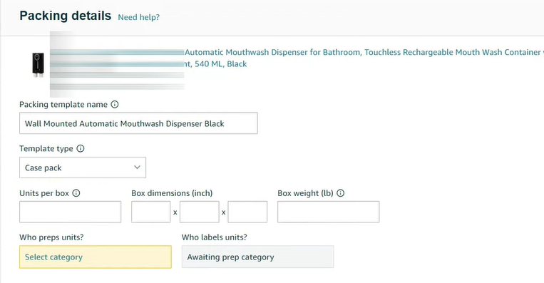Viewport: 544px width, 283px height.
Task: Show the Units per box info tooltip
Action: [76, 193]
